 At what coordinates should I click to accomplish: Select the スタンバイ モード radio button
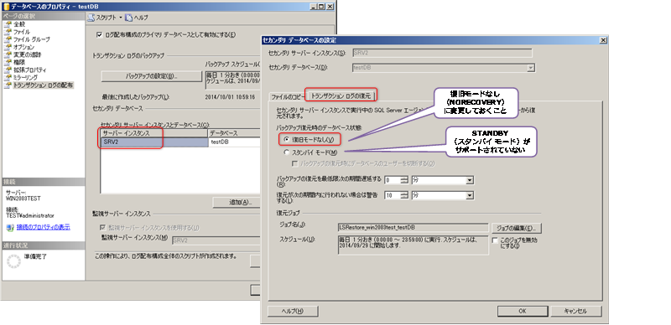point(286,152)
